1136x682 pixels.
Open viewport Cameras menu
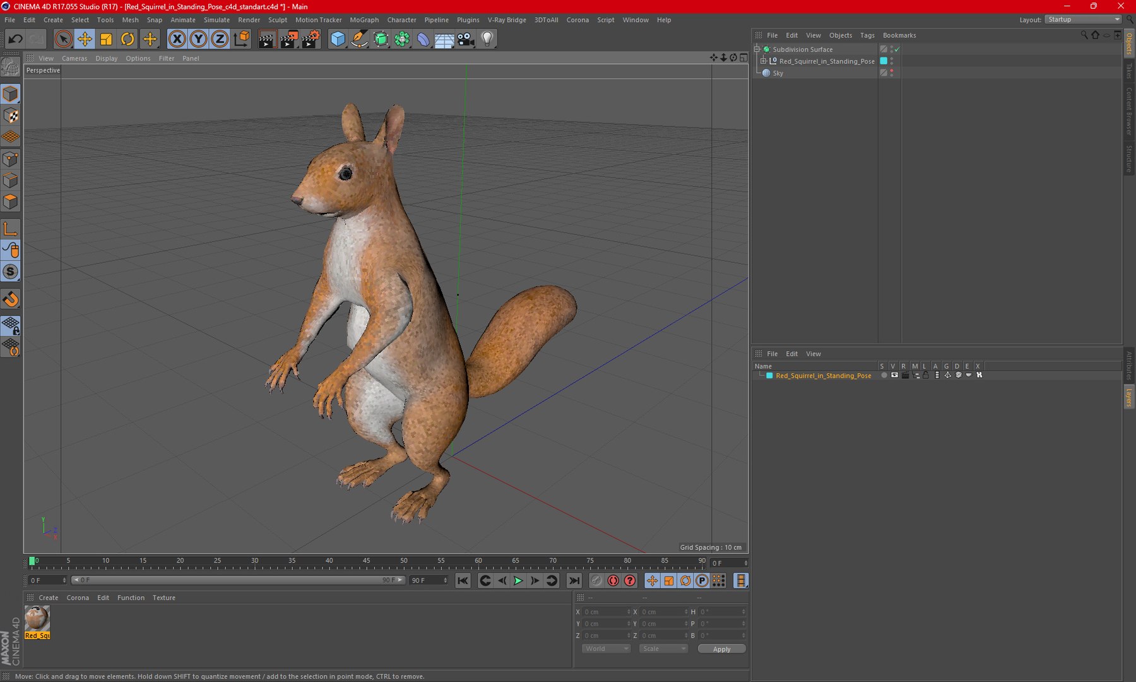point(74,58)
